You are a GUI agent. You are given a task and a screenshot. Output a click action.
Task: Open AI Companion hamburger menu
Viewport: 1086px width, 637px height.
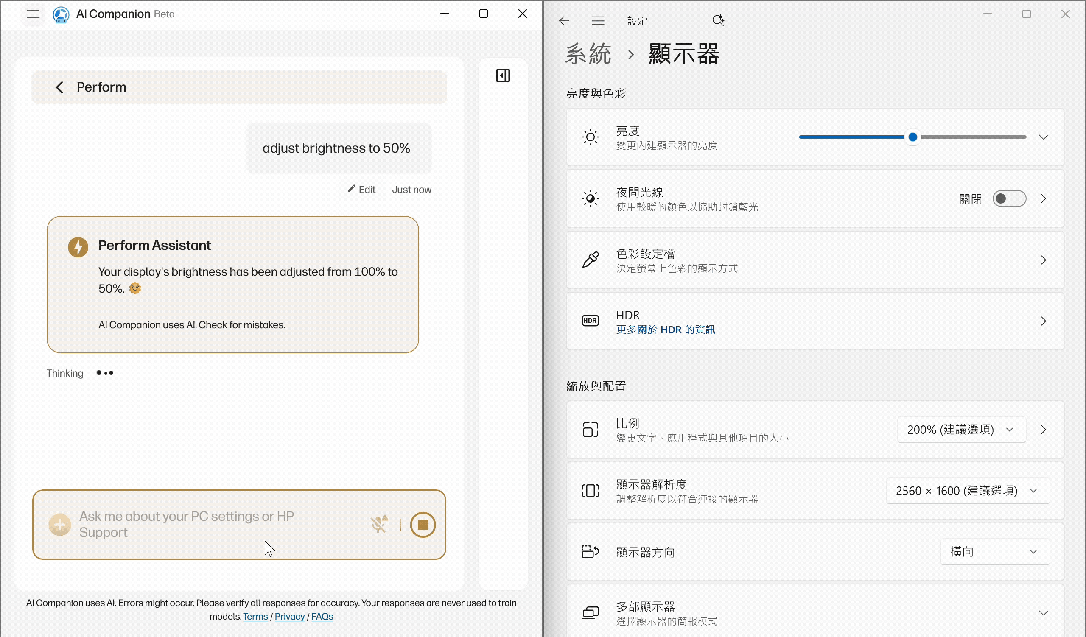(x=33, y=14)
